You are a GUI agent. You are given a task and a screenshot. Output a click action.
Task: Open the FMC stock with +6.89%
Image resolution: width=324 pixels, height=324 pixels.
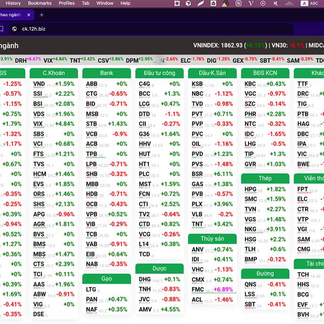[x=198, y=289]
